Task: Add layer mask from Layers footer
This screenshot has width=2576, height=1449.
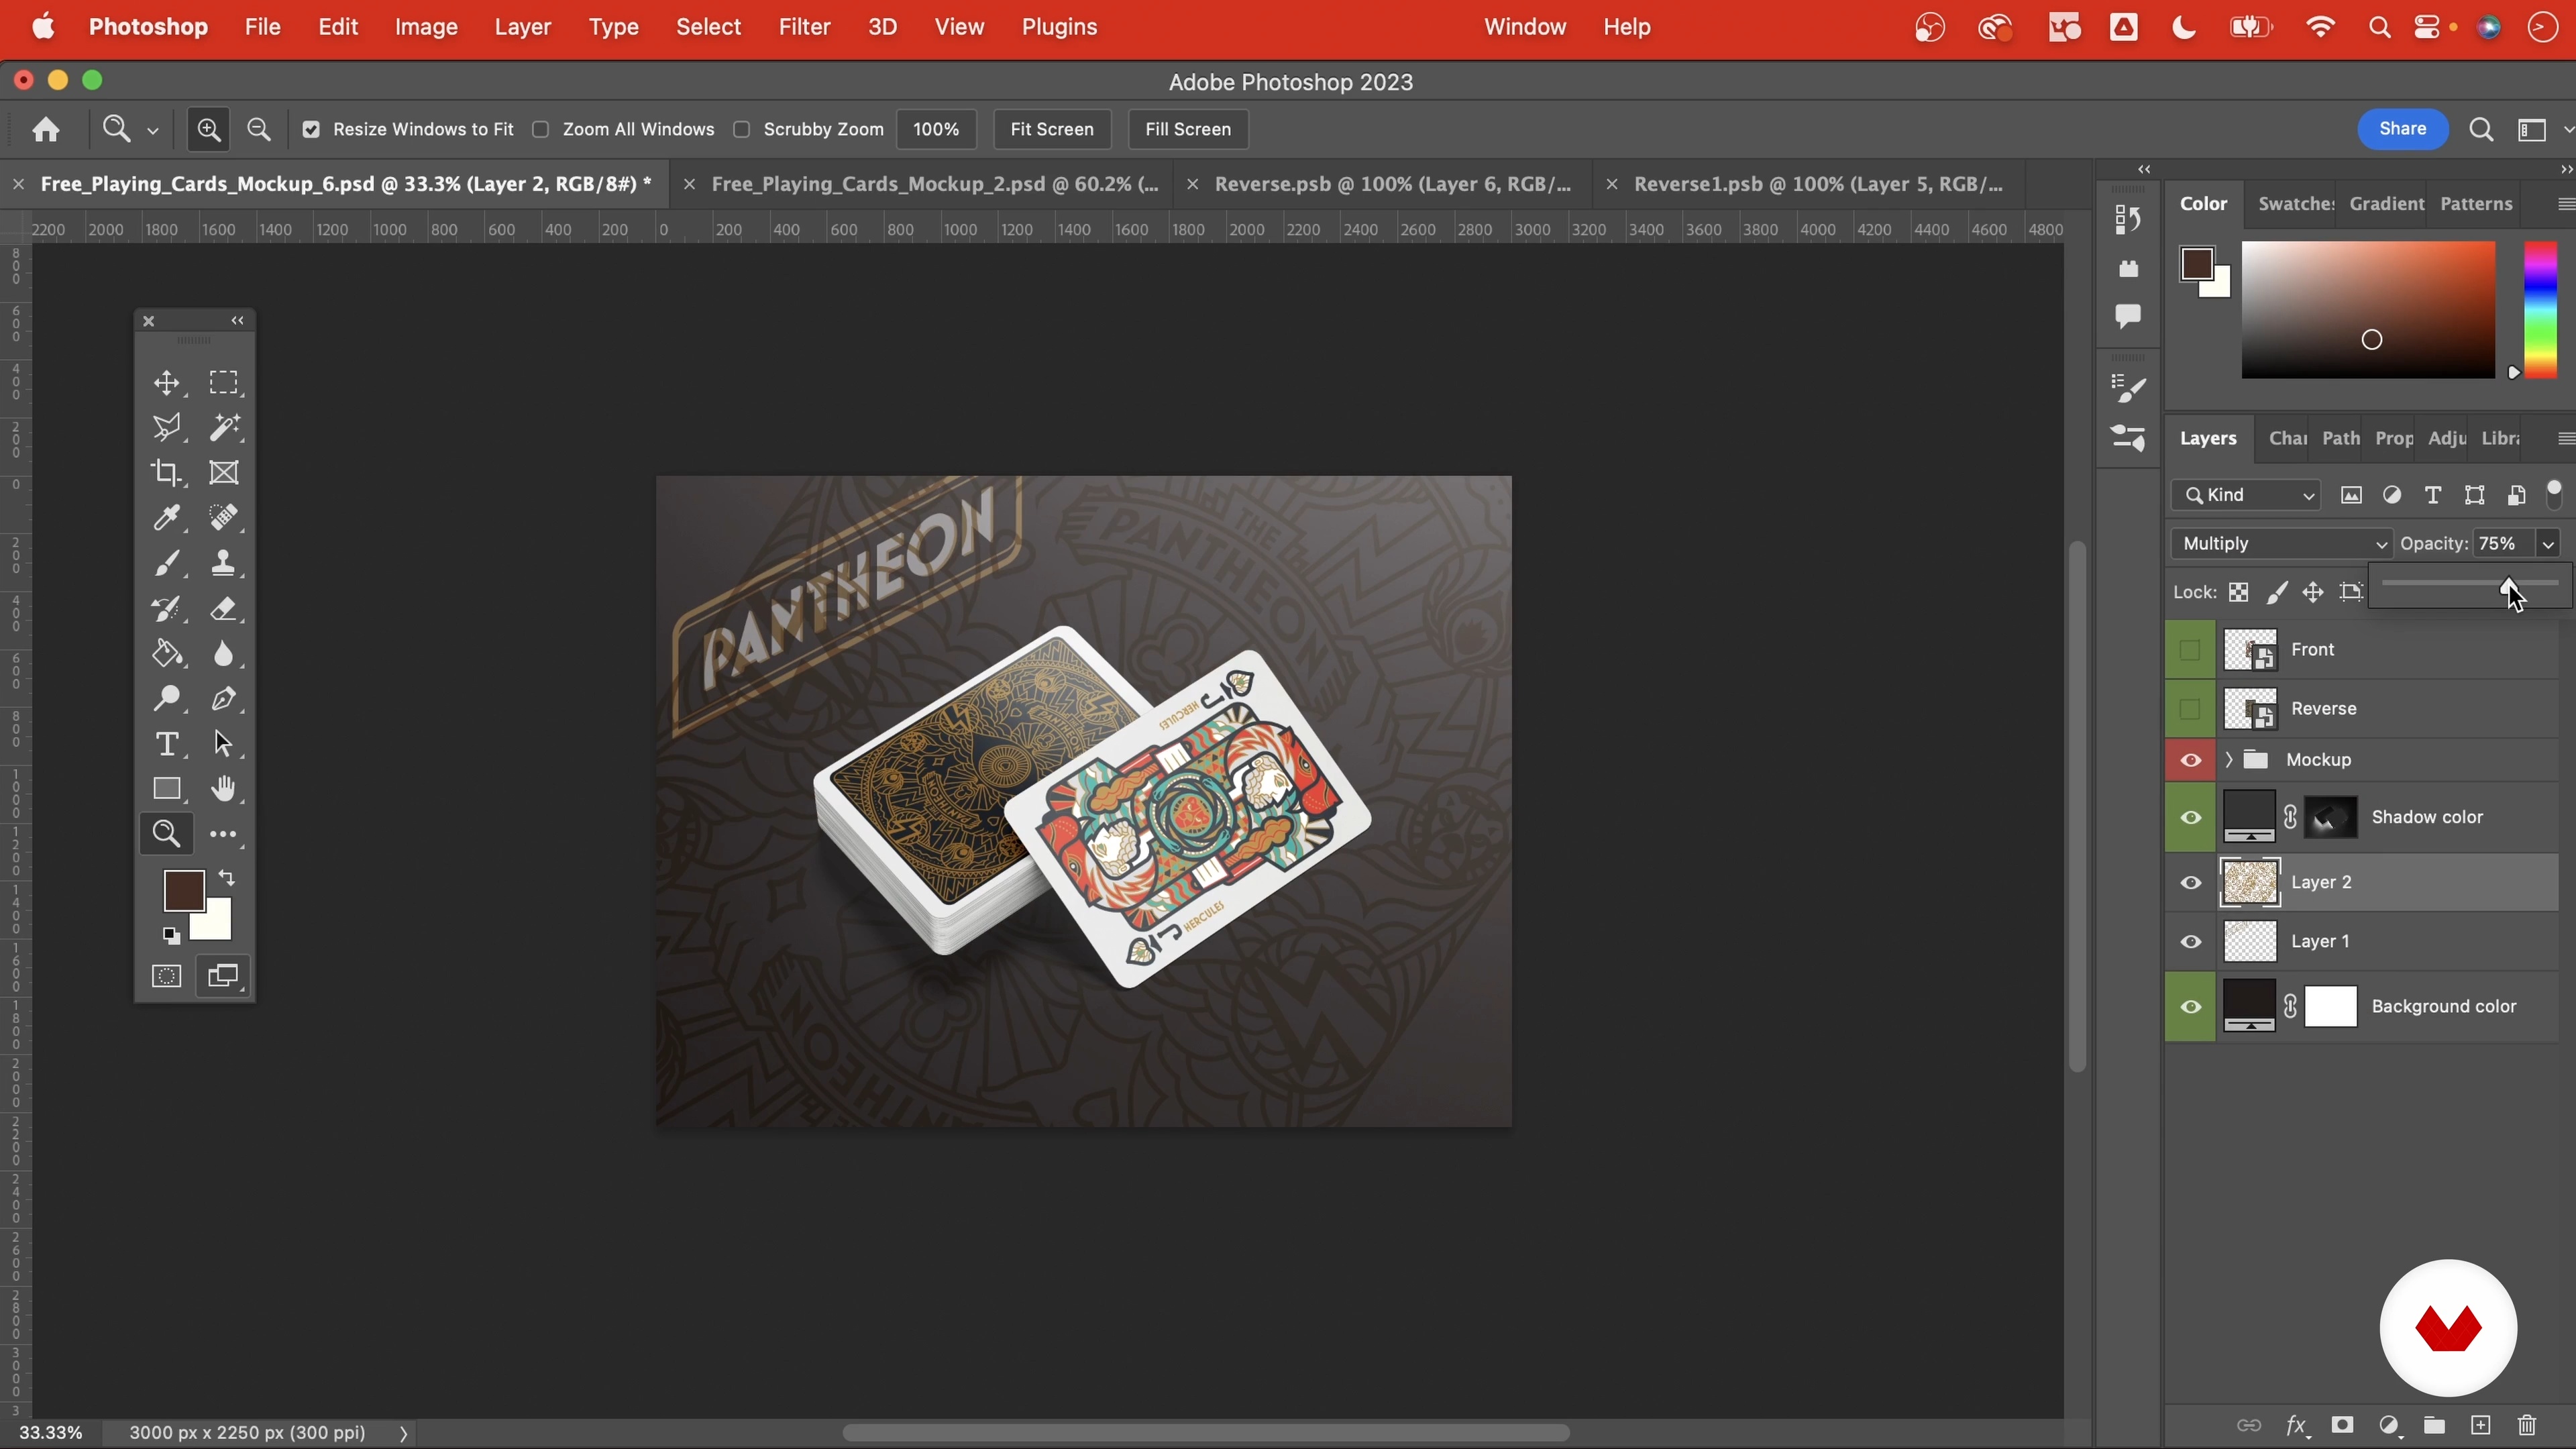Action: (2342, 1426)
